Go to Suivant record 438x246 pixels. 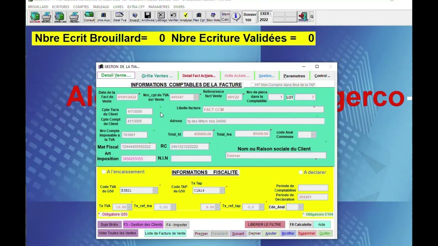click(238, 234)
